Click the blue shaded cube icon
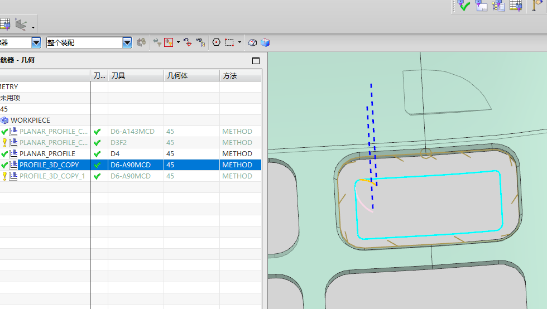 coord(265,42)
